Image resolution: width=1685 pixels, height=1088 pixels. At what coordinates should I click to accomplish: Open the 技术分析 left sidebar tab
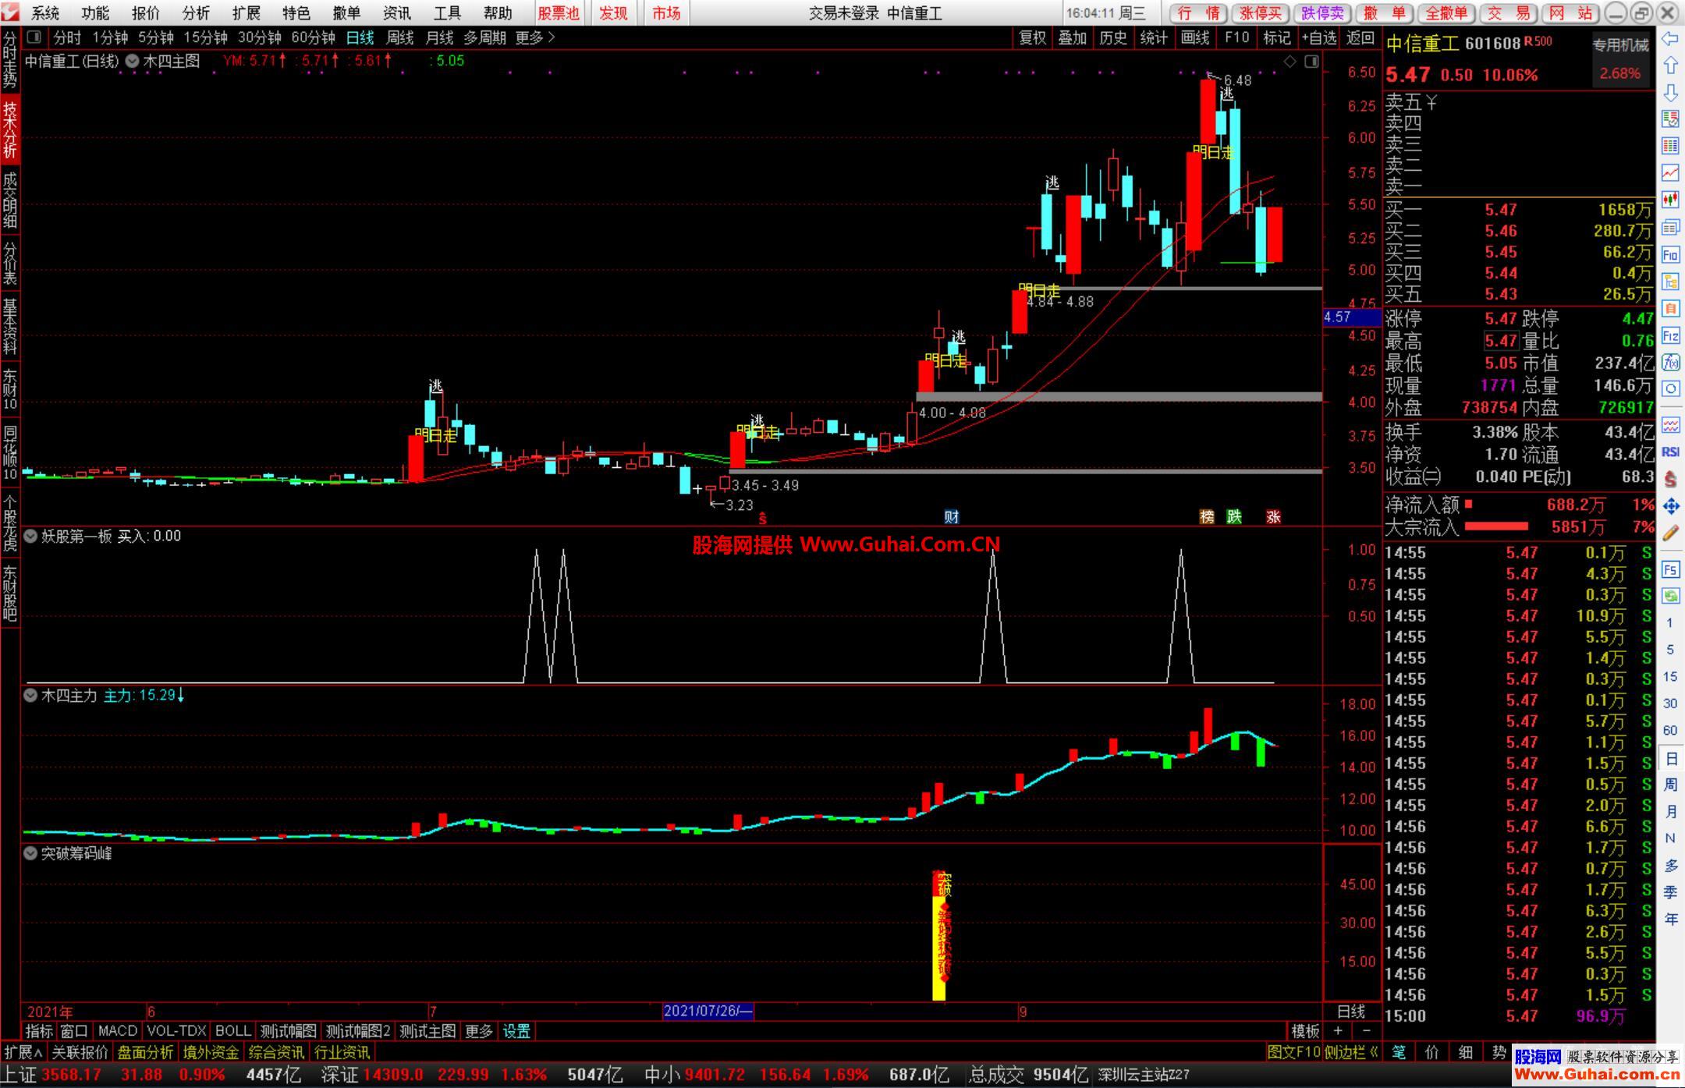pyautogui.click(x=9, y=130)
